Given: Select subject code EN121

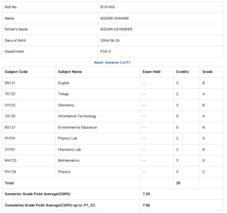Looking at the screenshot, I should tap(10, 83).
